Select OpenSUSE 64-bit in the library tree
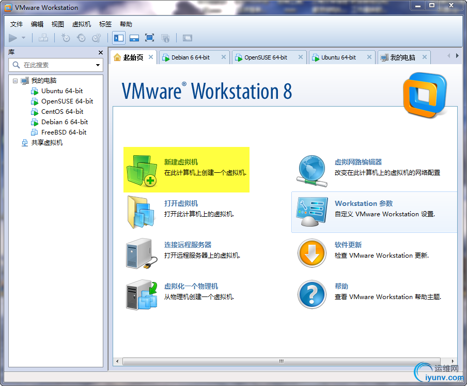The height and width of the screenshot is (386, 467). pos(67,101)
